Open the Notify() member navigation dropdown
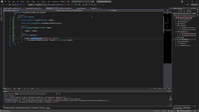This screenshot has height=112, width=199. pyautogui.click(x=137, y=11)
